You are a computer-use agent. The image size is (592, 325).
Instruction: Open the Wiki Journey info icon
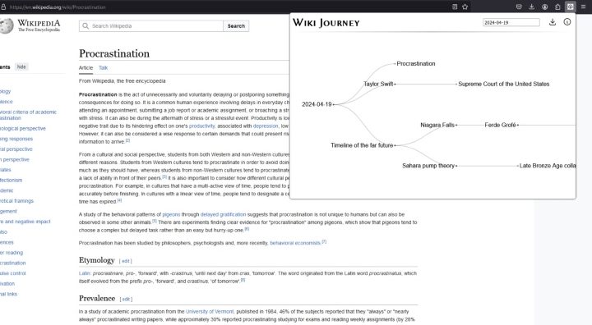click(x=567, y=22)
